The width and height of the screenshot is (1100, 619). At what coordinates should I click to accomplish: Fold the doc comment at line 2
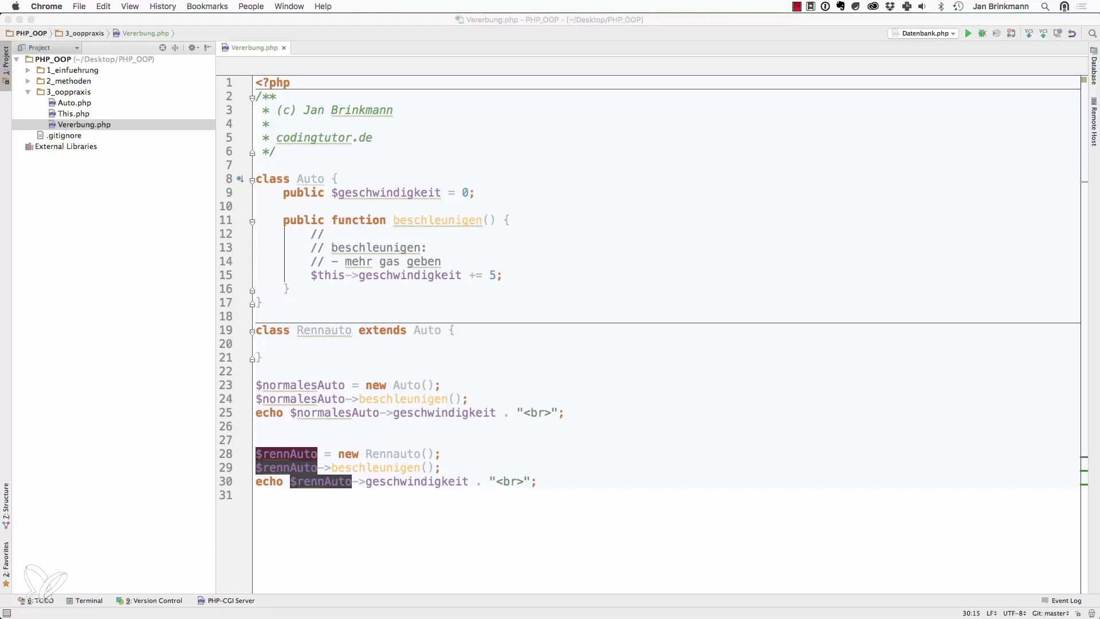pyautogui.click(x=252, y=97)
